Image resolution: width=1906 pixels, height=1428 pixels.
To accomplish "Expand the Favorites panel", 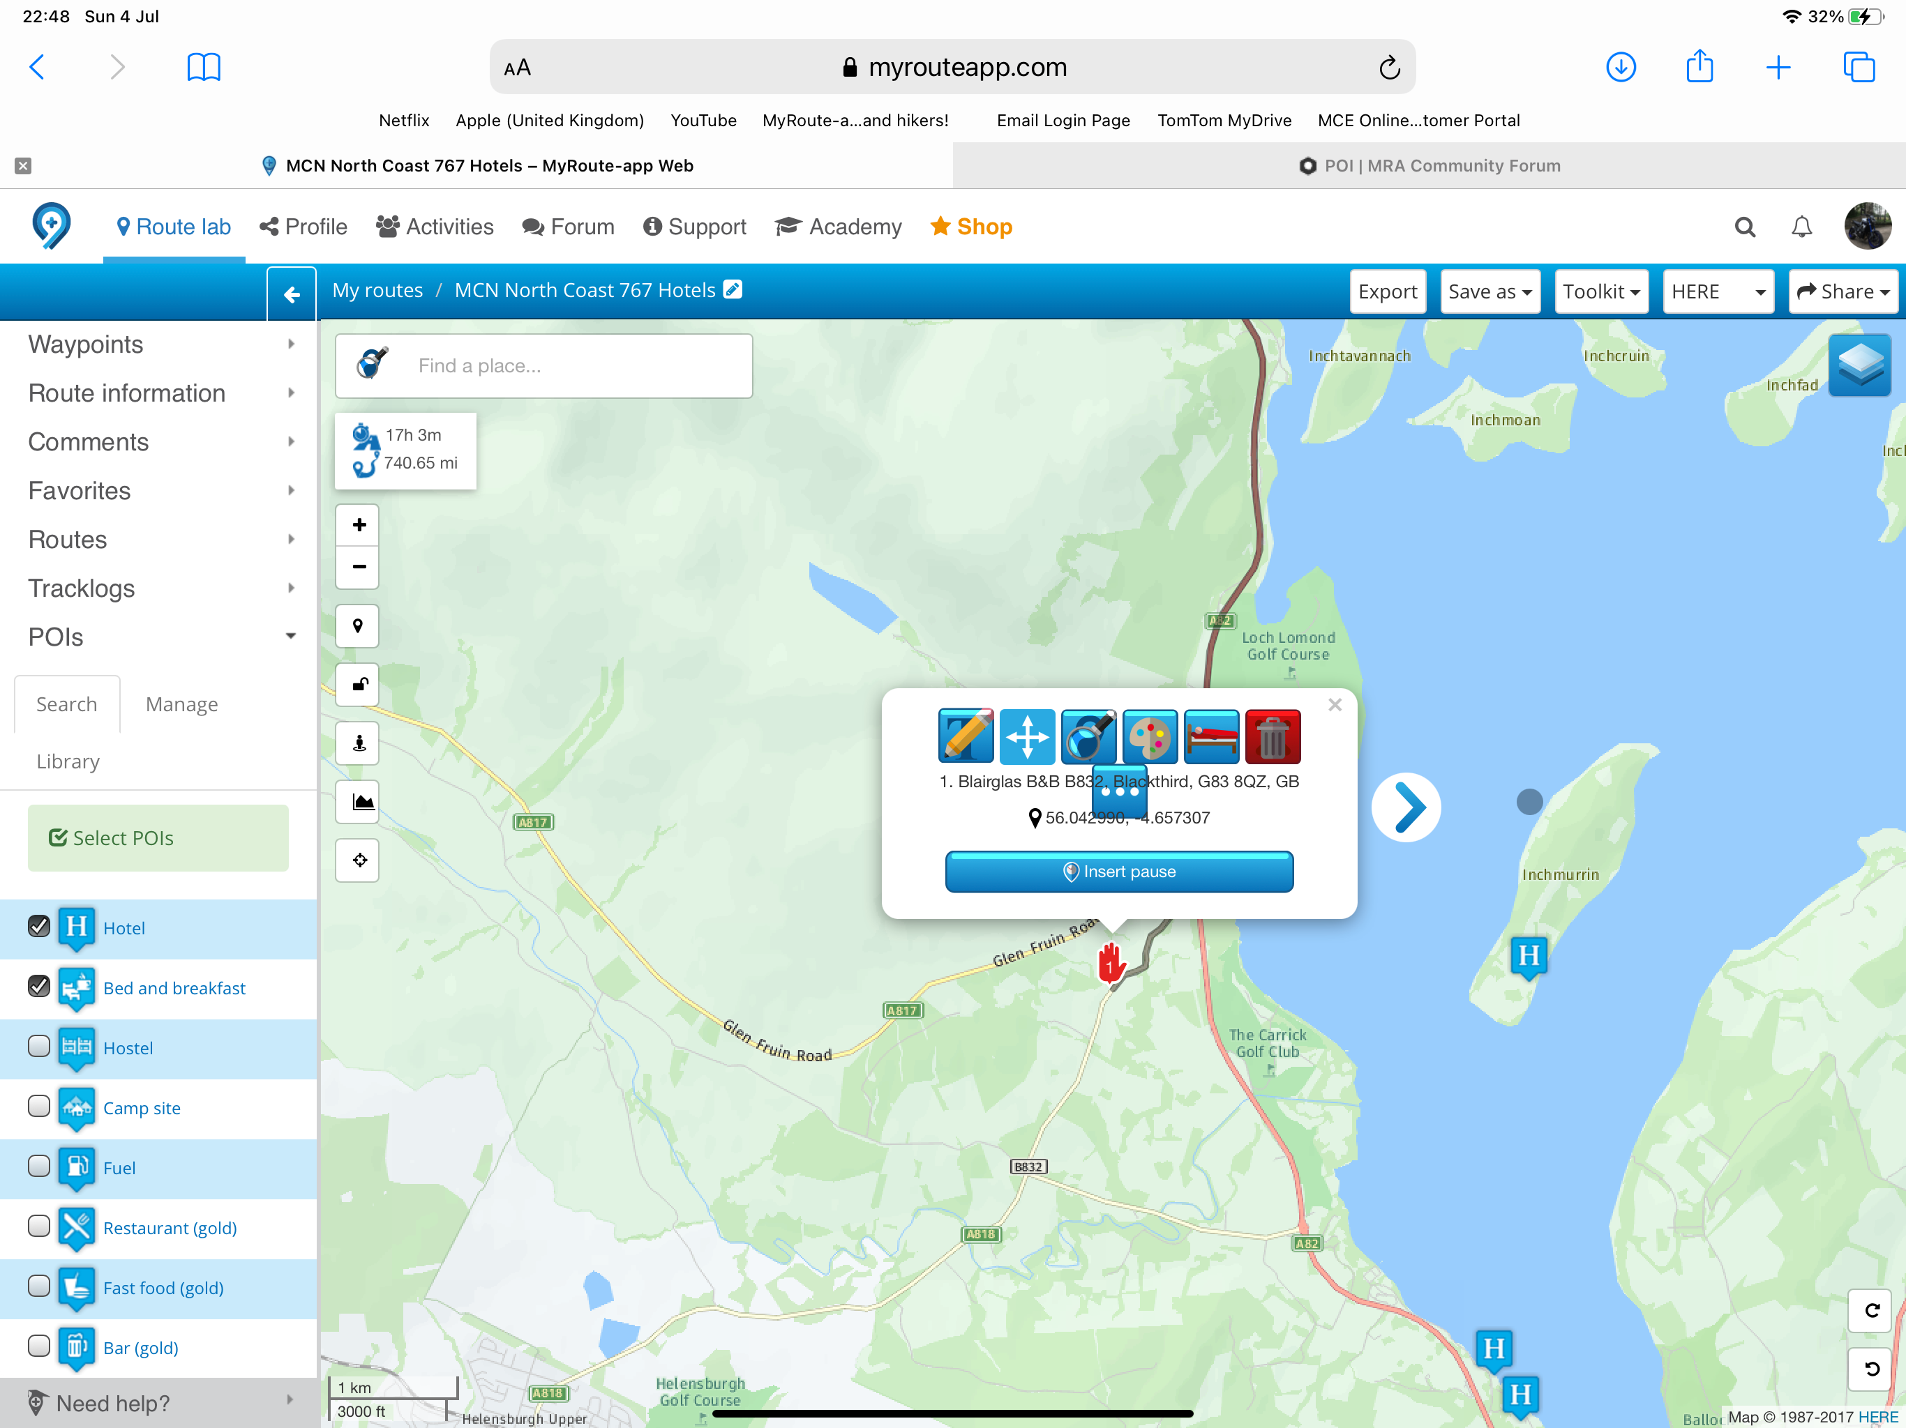I will pyautogui.click(x=159, y=491).
